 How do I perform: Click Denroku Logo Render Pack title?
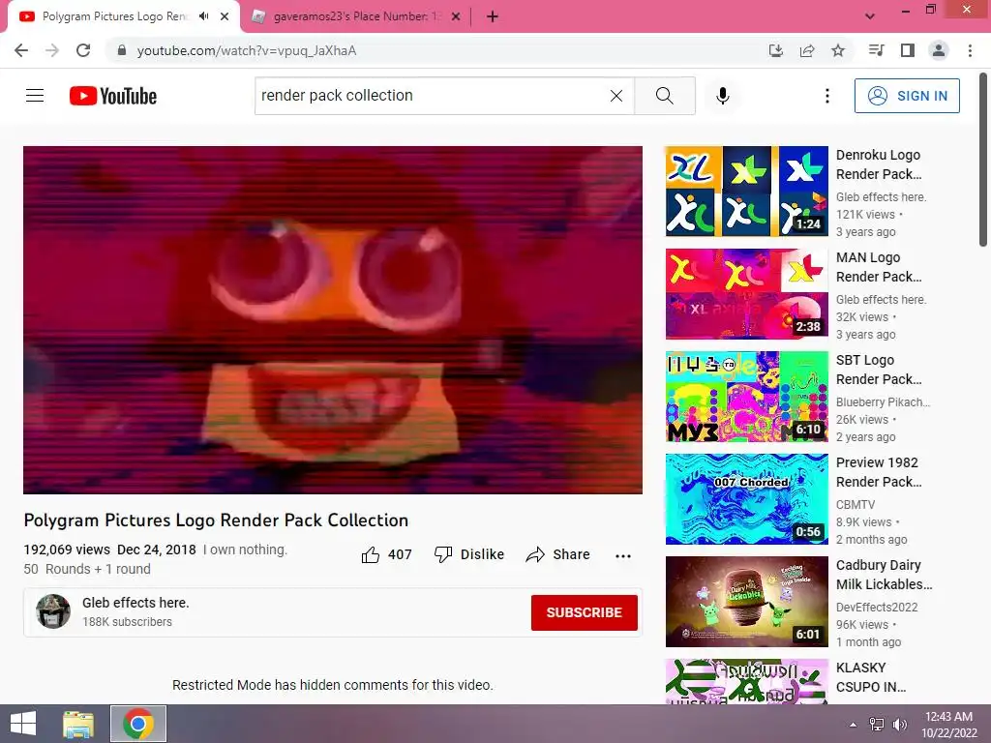879,164
